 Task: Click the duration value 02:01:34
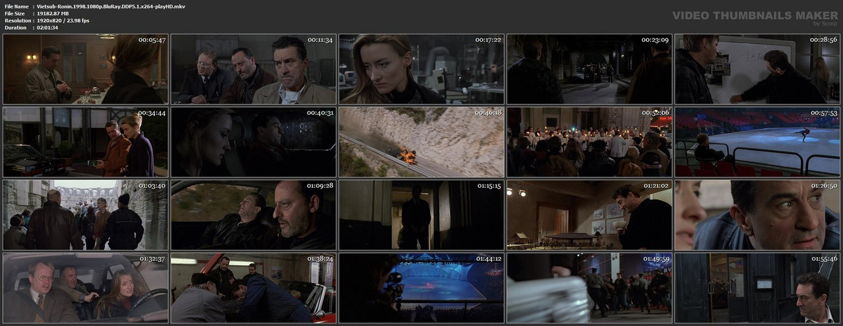click(x=49, y=28)
